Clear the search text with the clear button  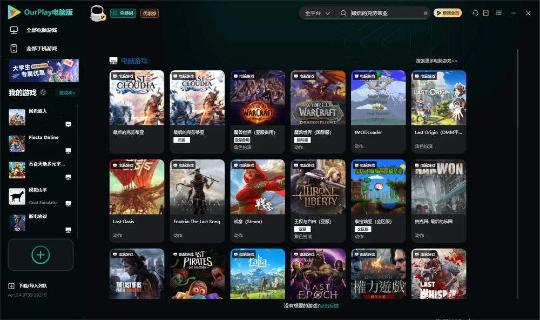click(426, 13)
